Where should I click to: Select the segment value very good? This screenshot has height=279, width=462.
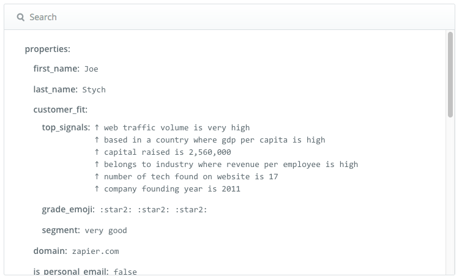tap(106, 231)
